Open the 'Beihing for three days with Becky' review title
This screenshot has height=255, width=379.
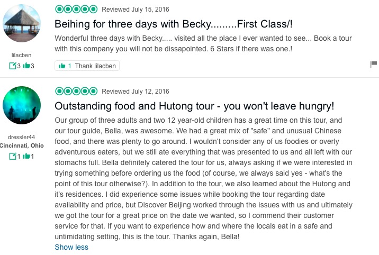[x=181, y=24]
